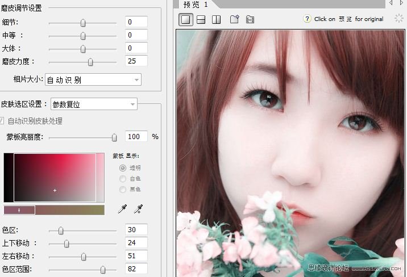Click the new preview snapshot icon
The height and width of the screenshot is (277, 407).
[x=234, y=19]
